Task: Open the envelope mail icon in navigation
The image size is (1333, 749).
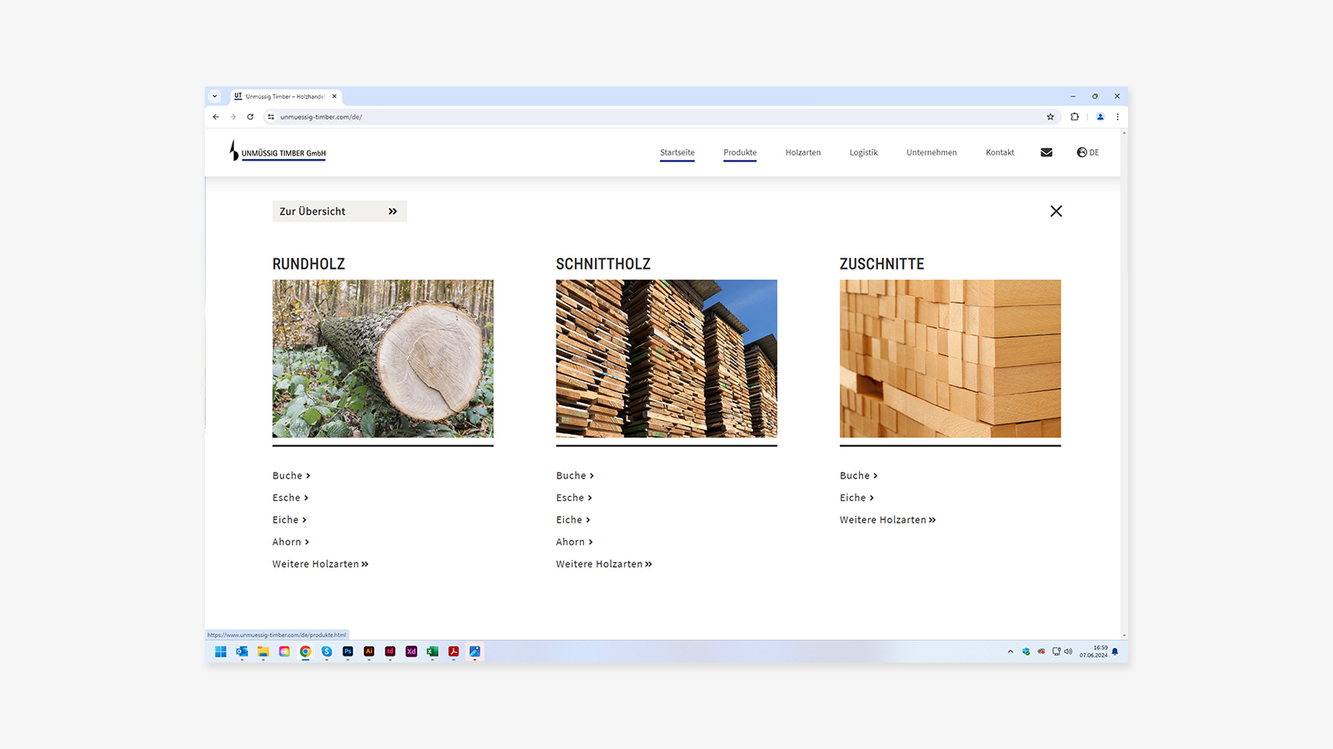Action: coord(1046,152)
